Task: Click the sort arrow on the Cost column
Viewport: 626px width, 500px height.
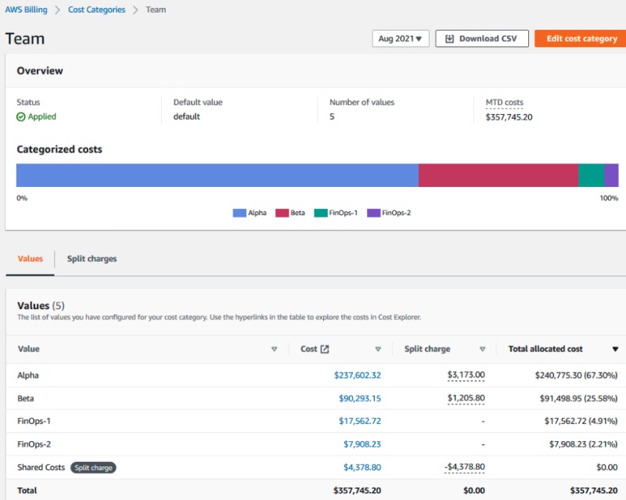Action: click(378, 349)
